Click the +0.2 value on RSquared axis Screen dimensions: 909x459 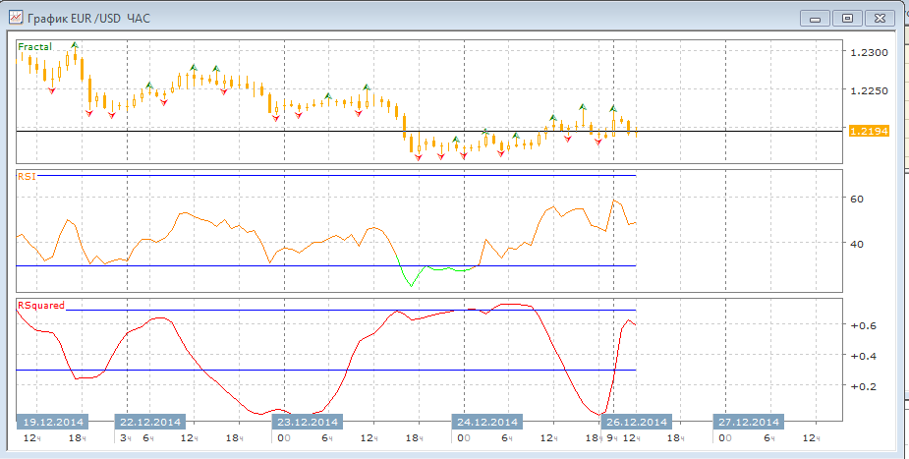(x=863, y=387)
